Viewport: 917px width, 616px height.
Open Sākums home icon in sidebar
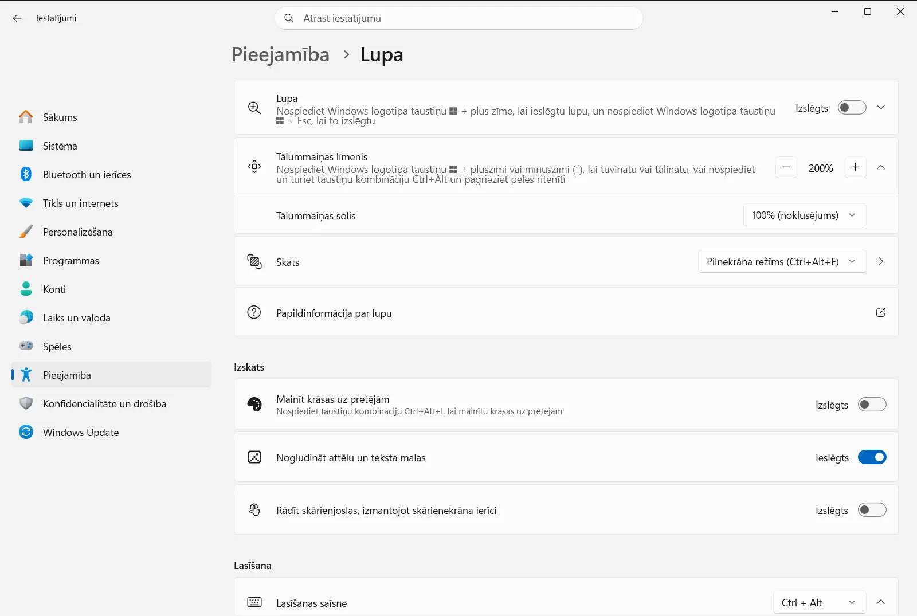click(26, 117)
